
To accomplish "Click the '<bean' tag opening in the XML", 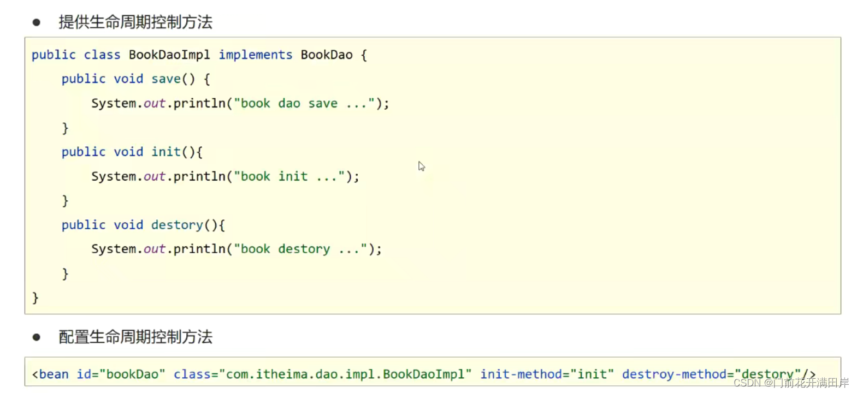I will point(50,374).
